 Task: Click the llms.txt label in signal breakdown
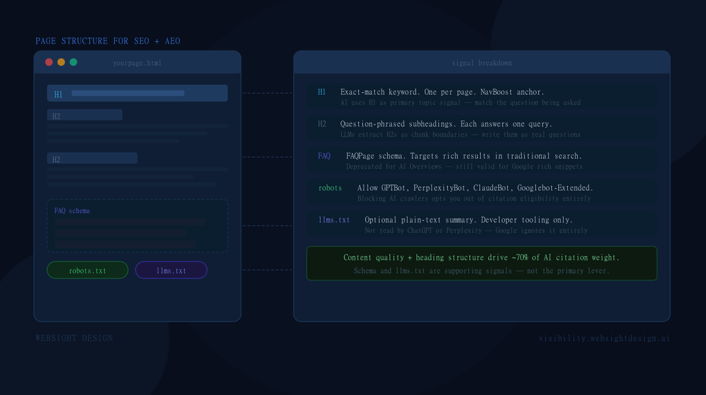pyautogui.click(x=334, y=220)
